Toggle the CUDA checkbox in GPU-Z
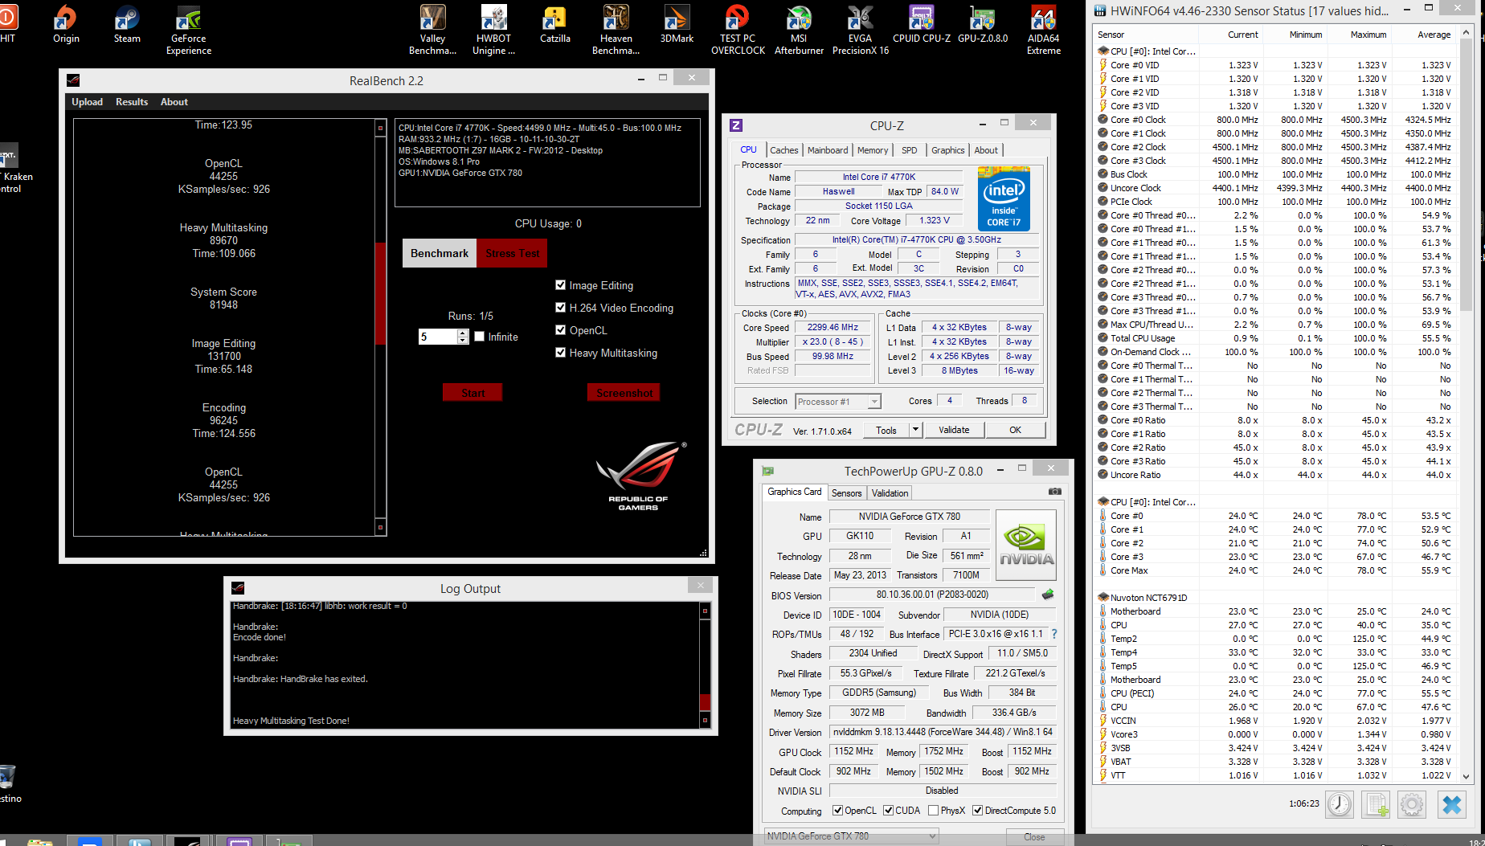 (x=888, y=811)
